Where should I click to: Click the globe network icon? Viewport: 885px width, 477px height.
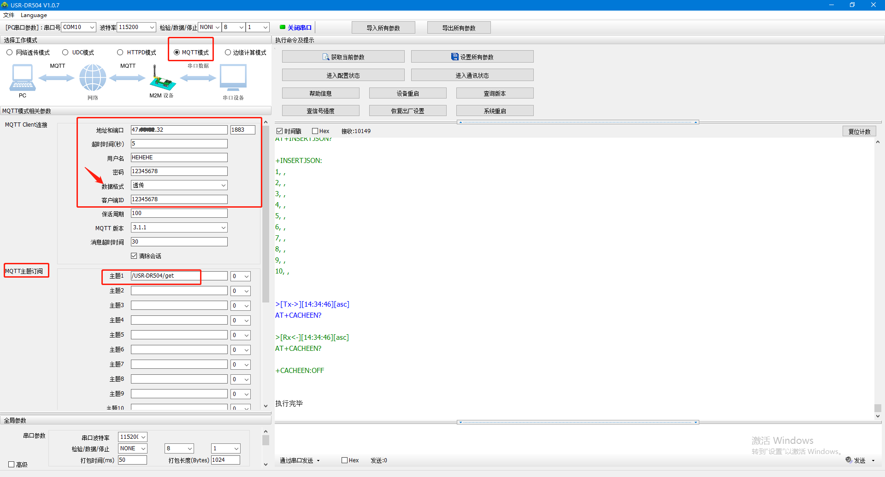point(93,77)
